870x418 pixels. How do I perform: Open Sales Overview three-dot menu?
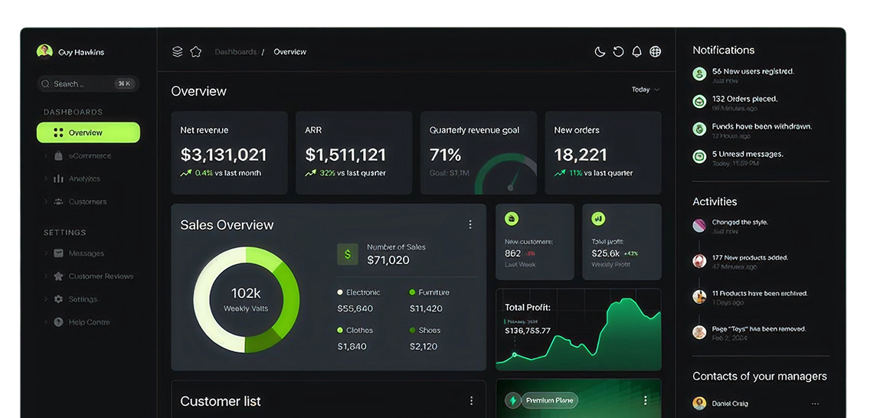(470, 224)
